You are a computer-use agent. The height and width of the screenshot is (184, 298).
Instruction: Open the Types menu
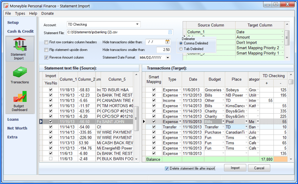coord(20,13)
